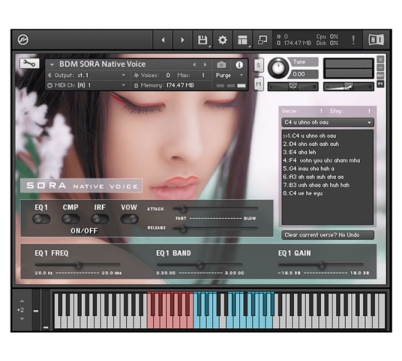Click the EQ1 GAIN slider

click(x=321, y=265)
